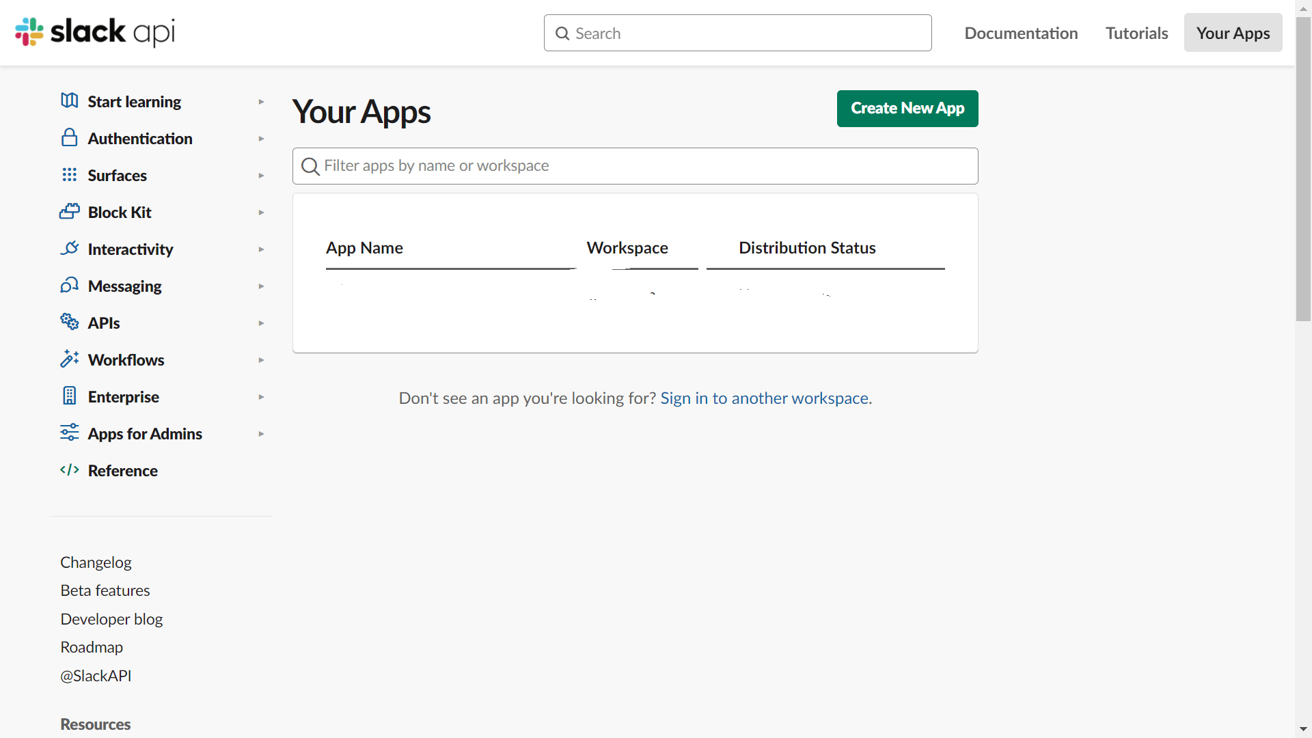The width and height of the screenshot is (1312, 738).
Task: Open the Changelog link
Action: [x=96, y=562]
